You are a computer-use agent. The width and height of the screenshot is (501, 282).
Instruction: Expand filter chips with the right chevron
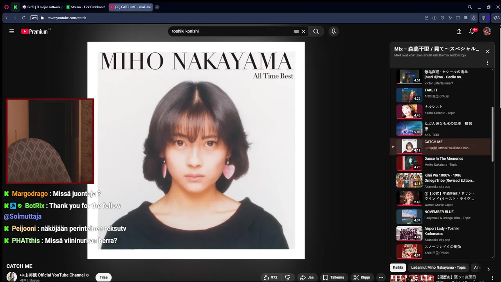tap(488, 269)
